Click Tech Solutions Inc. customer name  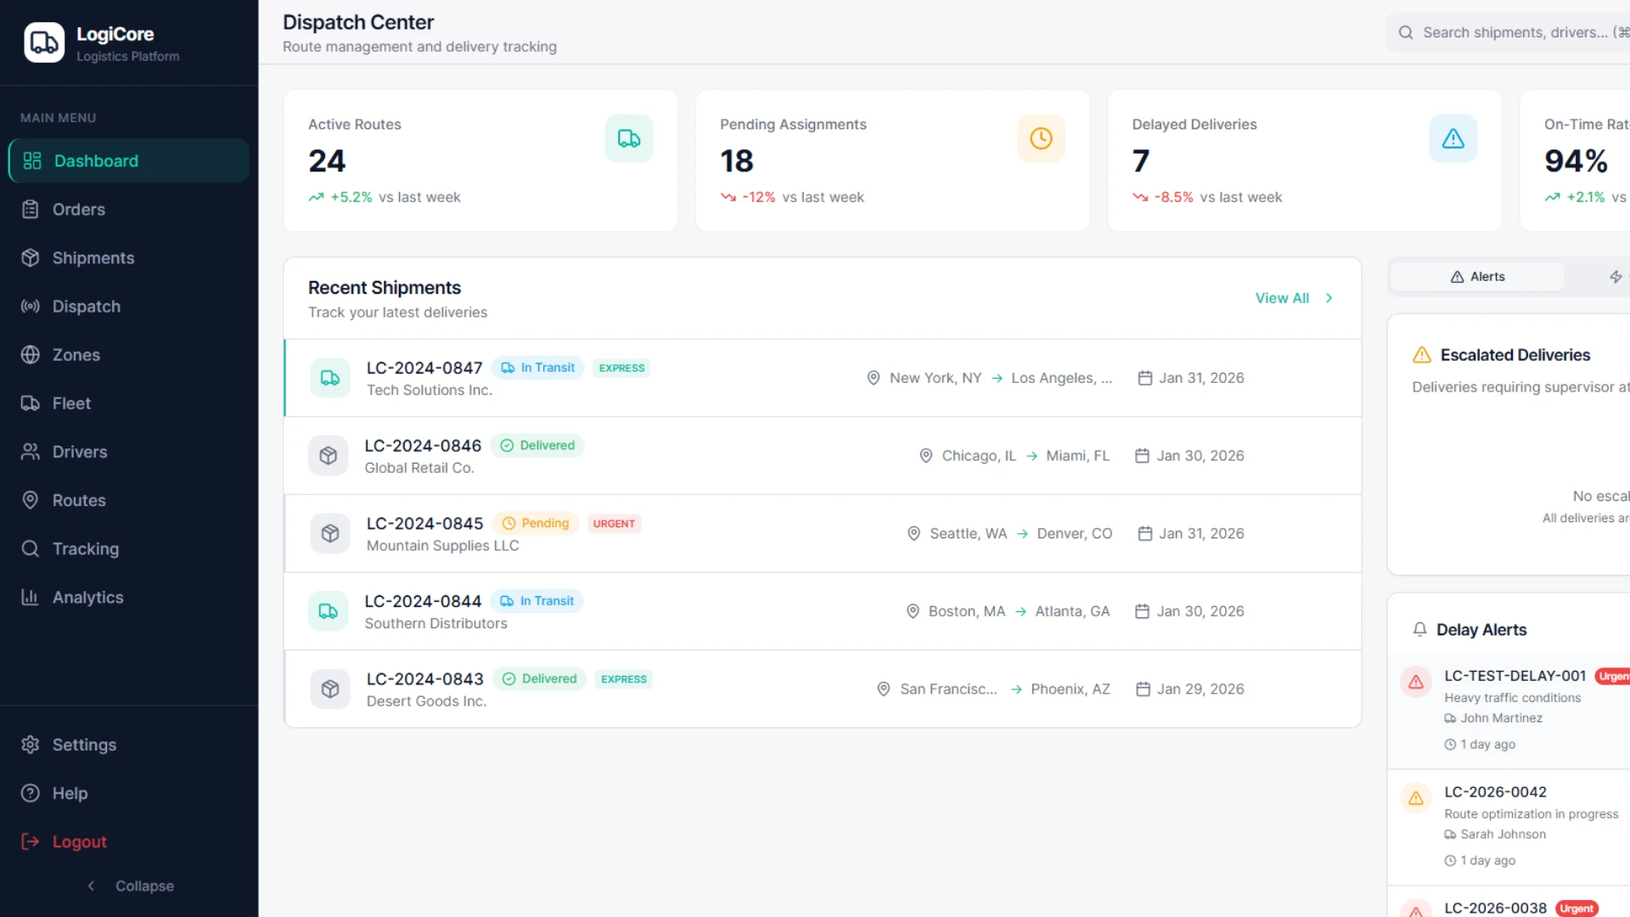(429, 390)
